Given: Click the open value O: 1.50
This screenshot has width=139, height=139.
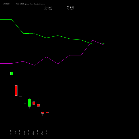Looking at the screenshot, I should tap(48, 9).
